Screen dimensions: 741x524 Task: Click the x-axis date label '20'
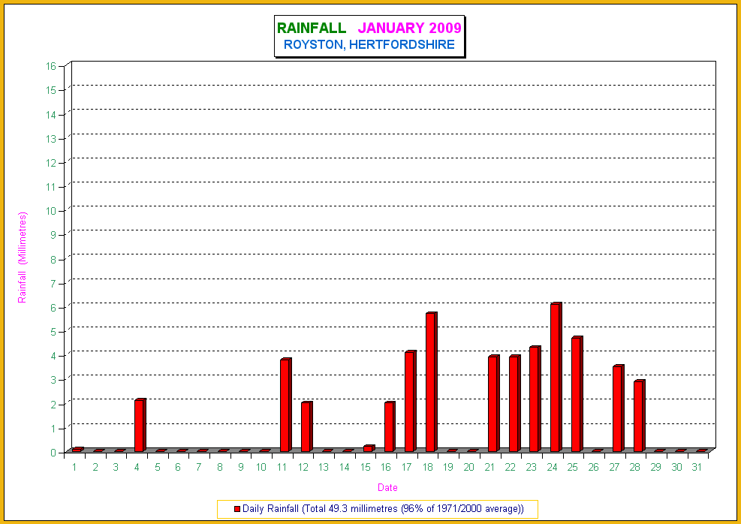point(468,467)
